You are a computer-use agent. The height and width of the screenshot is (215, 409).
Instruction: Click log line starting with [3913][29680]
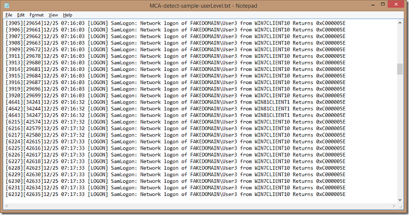coord(175,63)
